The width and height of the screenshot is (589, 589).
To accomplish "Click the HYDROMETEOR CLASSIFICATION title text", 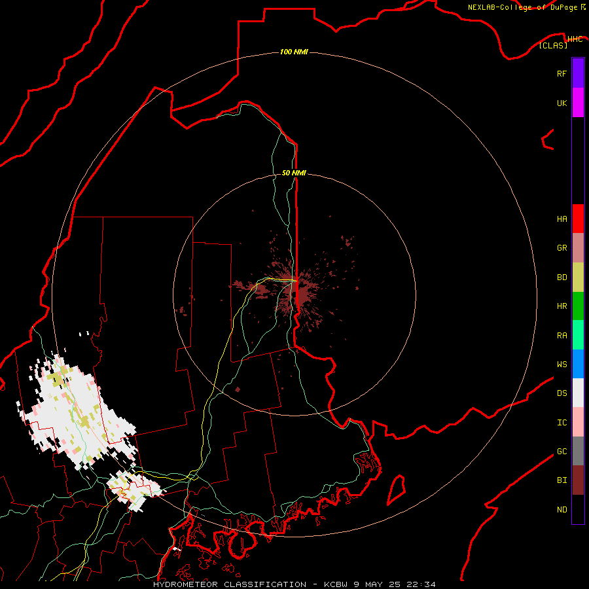I will tap(230, 584).
